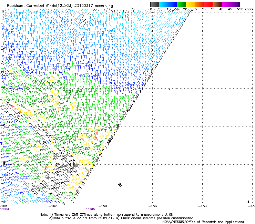Click the longitude label '-162'
This screenshot has height=224, width=255.
click(53, 206)
